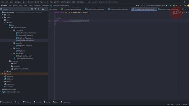Start debugging with the bug icon
189x106 pixels.
click(174, 6)
